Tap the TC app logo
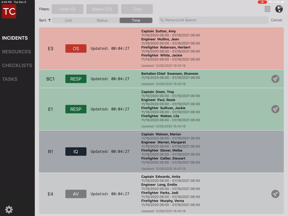This screenshot has height=216, width=288. (9, 11)
